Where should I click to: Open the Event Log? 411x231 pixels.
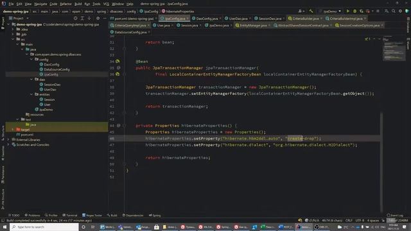(x=395, y=216)
